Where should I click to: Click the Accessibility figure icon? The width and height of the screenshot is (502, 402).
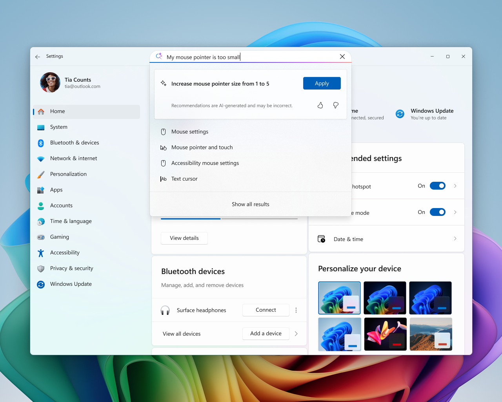tap(41, 253)
